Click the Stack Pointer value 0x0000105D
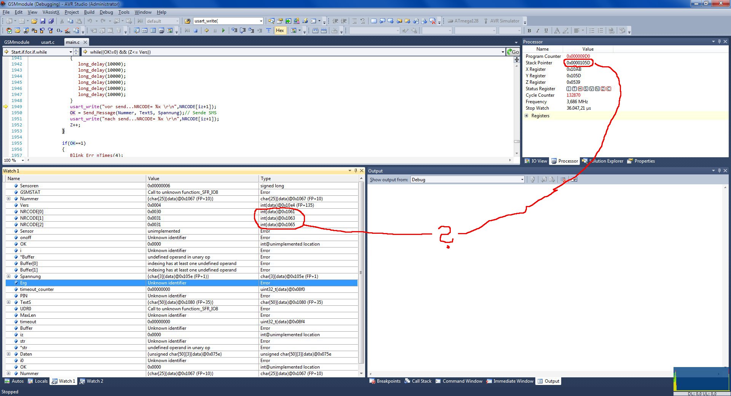 point(578,63)
